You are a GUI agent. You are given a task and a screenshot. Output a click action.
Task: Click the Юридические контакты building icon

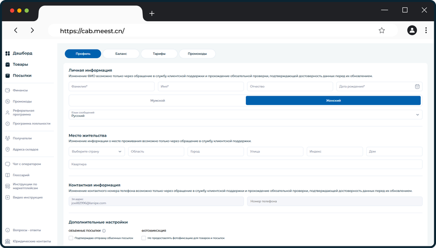[8, 241]
